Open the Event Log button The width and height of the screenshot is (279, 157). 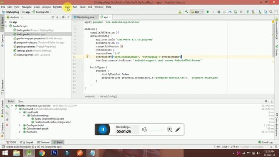coord(265,142)
